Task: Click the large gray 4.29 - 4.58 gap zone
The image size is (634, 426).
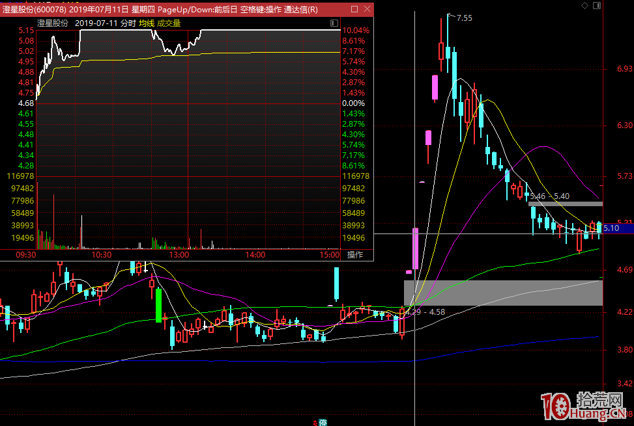Action: click(x=503, y=293)
